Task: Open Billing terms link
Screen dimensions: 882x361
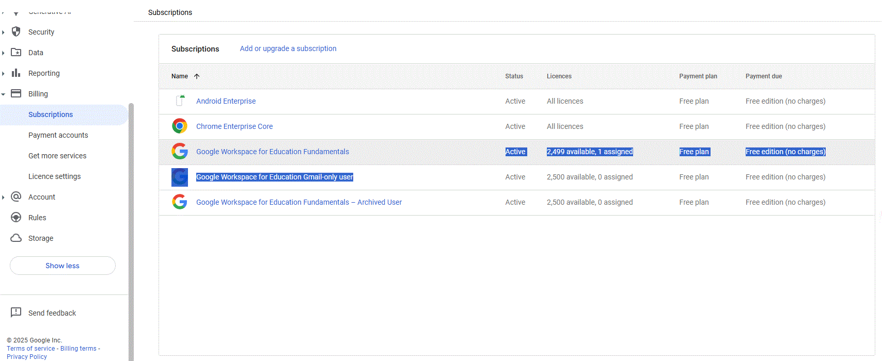Action: pyautogui.click(x=78, y=349)
